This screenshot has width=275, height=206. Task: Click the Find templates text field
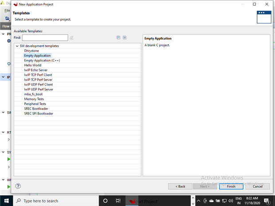45,38
